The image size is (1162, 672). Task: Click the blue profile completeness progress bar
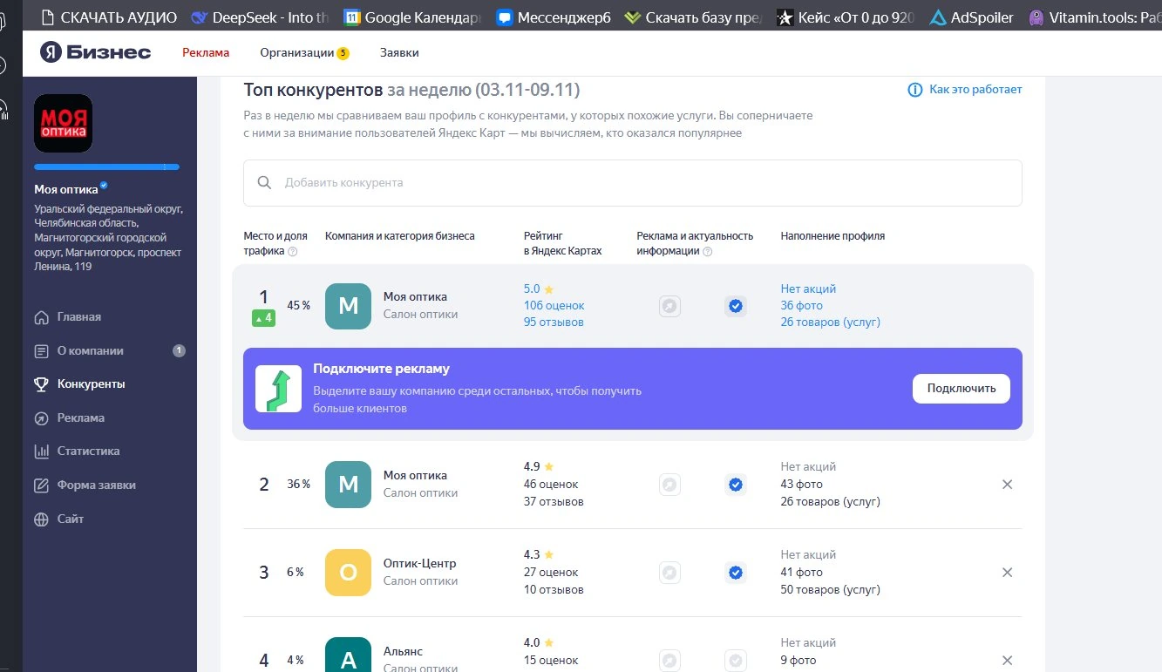pyautogui.click(x=106, y=166)
